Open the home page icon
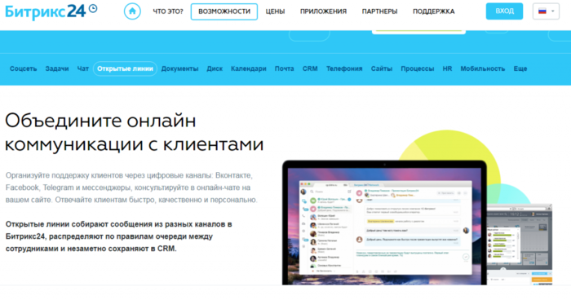Image resolution: width=571 pixels, height=300 pixels. 132,11
